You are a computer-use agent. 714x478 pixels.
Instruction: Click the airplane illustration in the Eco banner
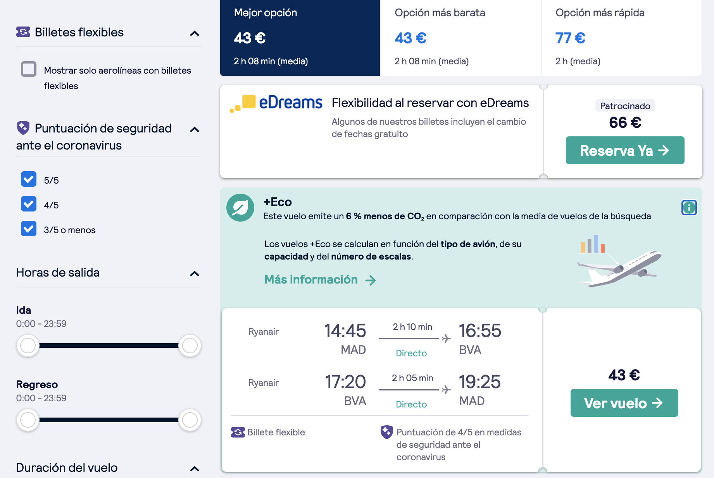pos(619,261)
